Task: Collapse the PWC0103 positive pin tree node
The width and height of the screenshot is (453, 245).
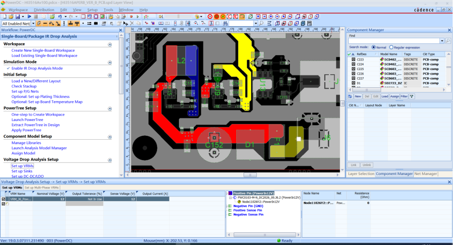Action: (x=230, y=198)
